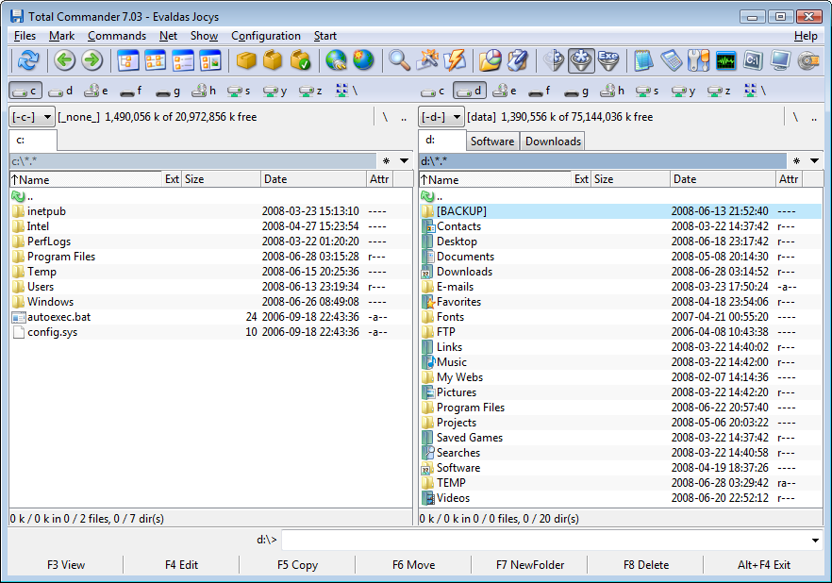Click the lightning bolt toolbar icon
The height and width of the screenshot is (583, 832).
point(455,60)
